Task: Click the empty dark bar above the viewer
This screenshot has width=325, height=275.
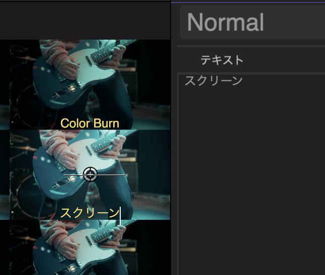Action: pyautogui.click(x=85, y=21)
